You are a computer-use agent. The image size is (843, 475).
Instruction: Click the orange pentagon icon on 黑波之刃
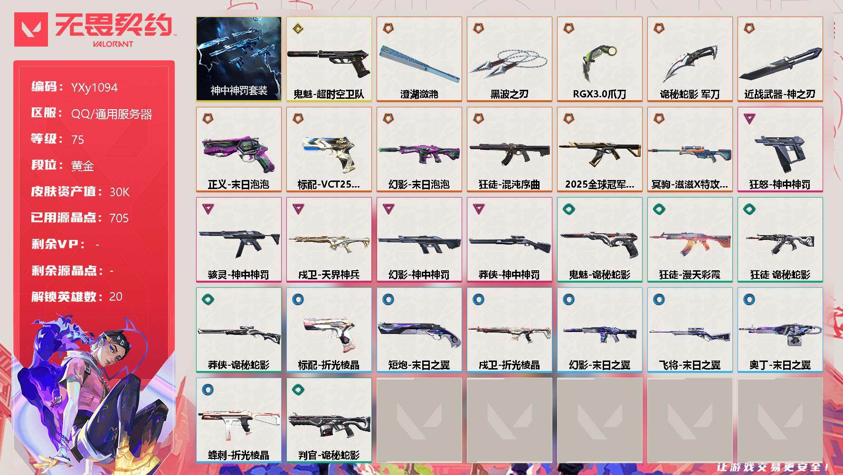click(x=478, y=28)
